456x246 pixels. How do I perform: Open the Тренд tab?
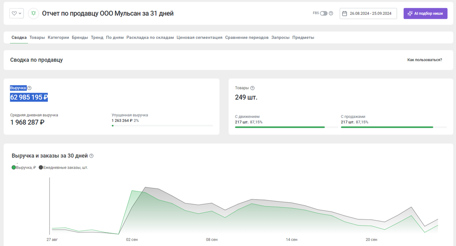[97, 37]
